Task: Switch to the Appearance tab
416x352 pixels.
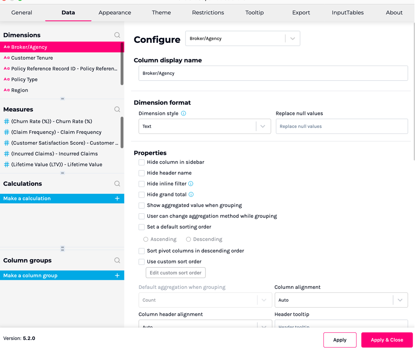Action: tap(115, 13)
